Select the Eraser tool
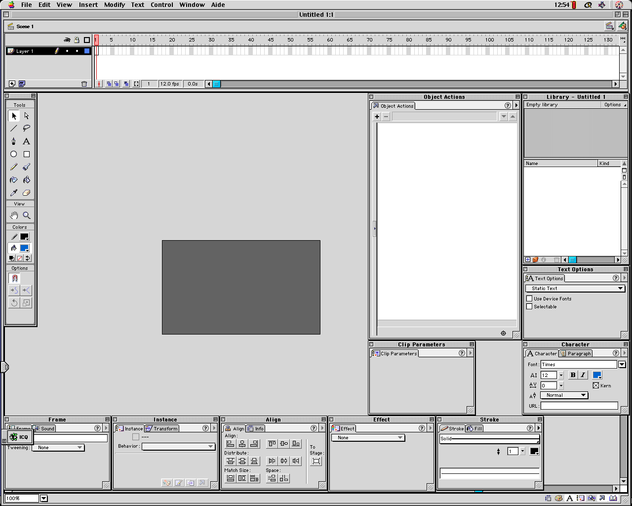 tap(27, 193)
